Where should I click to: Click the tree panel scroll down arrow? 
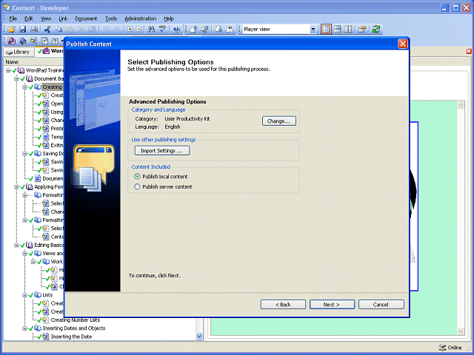tap(199, 336)
